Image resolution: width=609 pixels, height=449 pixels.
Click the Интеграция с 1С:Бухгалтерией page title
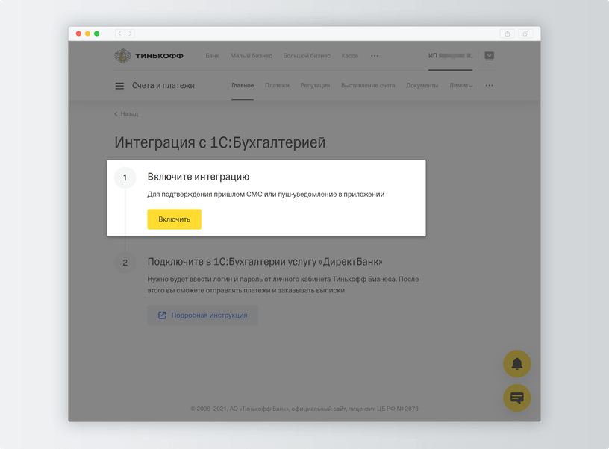click(x=220, y=142)
